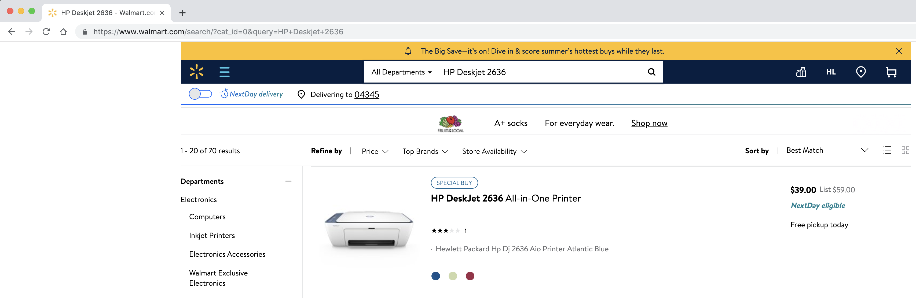This screenshot has height=298, width=916.
Task: Switch to grid view
Action: click(x=905, y=150)
